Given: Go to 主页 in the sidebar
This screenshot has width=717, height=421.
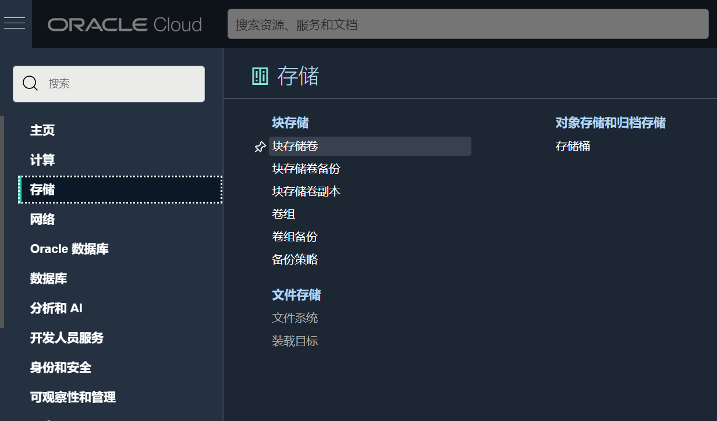Looking at the screenshot, I should (x=42, y=130).
